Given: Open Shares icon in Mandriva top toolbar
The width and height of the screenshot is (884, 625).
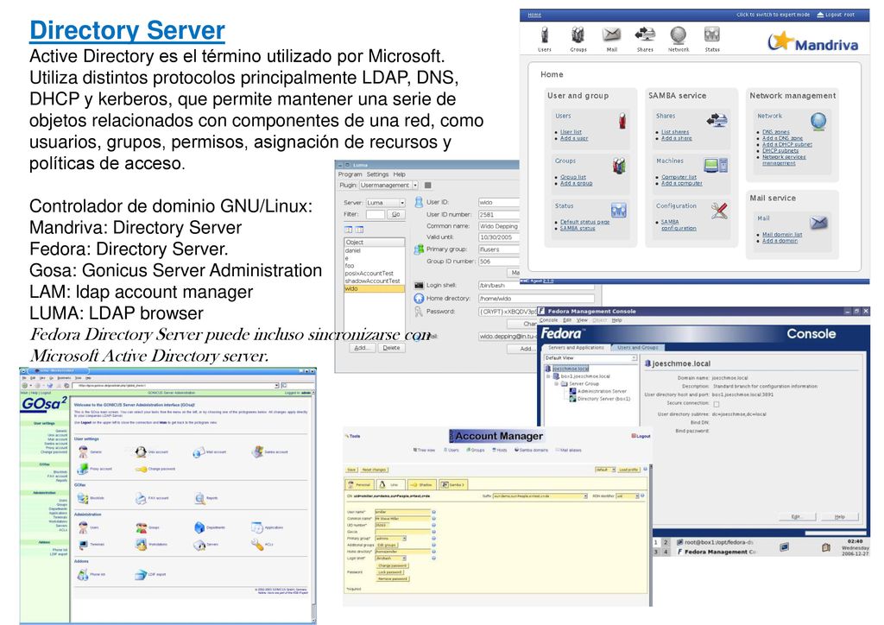Looking at the screenshot, I should [645, 35].
